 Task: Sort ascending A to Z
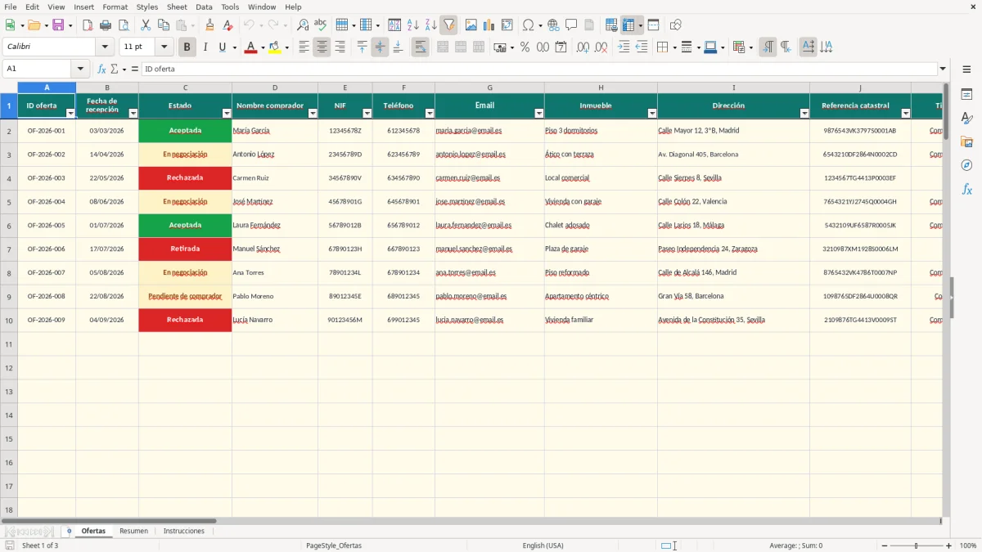pos(413,25)
